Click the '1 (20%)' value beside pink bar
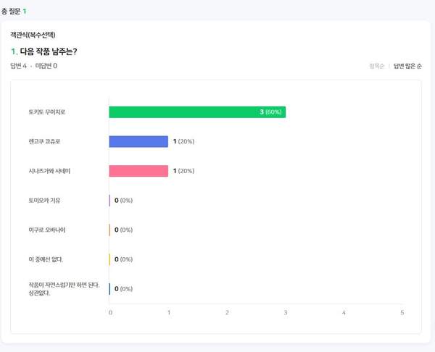Screen dimensions: 435x352 tap(184, 171)
